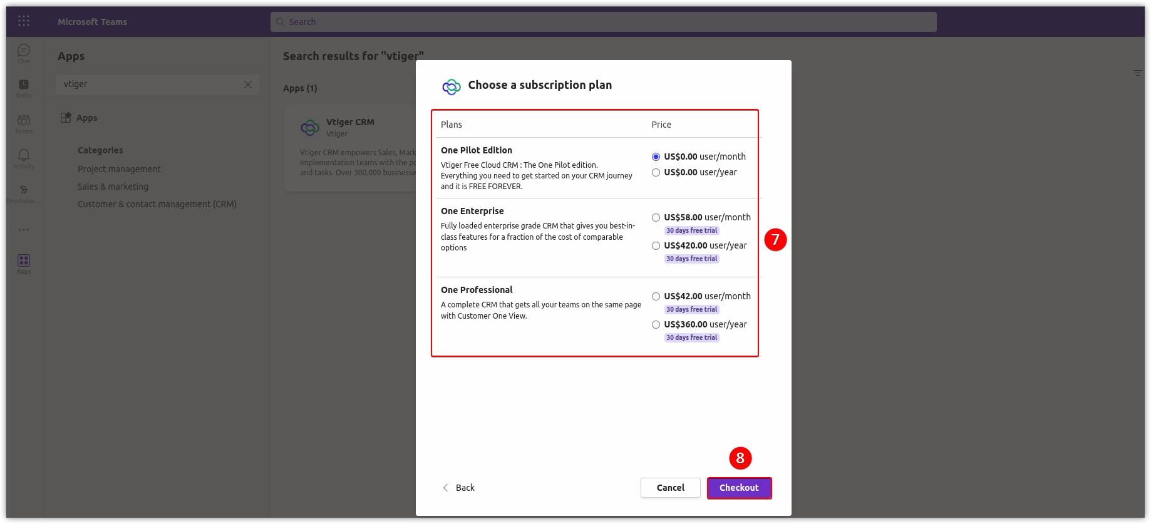Viewport: 1151px width, 524px height.
Task: Open Chat in the sidebar
Action: 24,53
